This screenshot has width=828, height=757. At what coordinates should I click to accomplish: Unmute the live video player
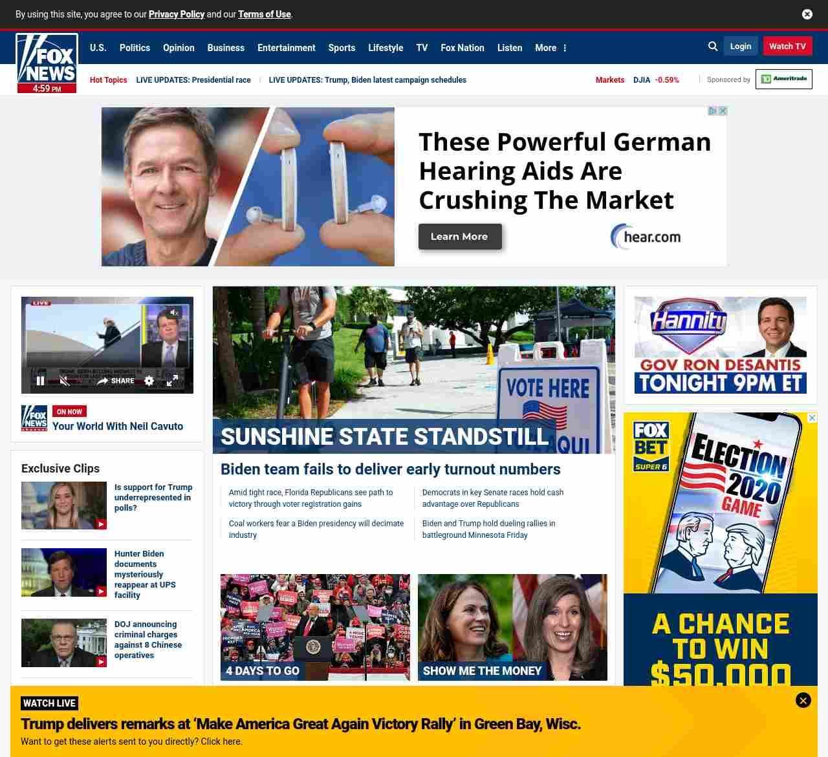[65, 381]
